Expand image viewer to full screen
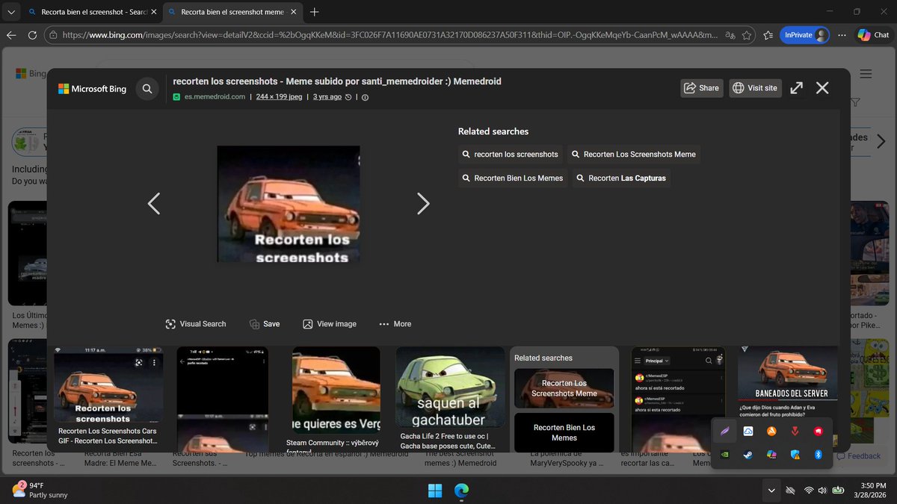 pos(797,88)
